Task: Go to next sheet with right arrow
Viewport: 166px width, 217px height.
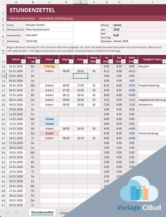Action: (16, 213)
